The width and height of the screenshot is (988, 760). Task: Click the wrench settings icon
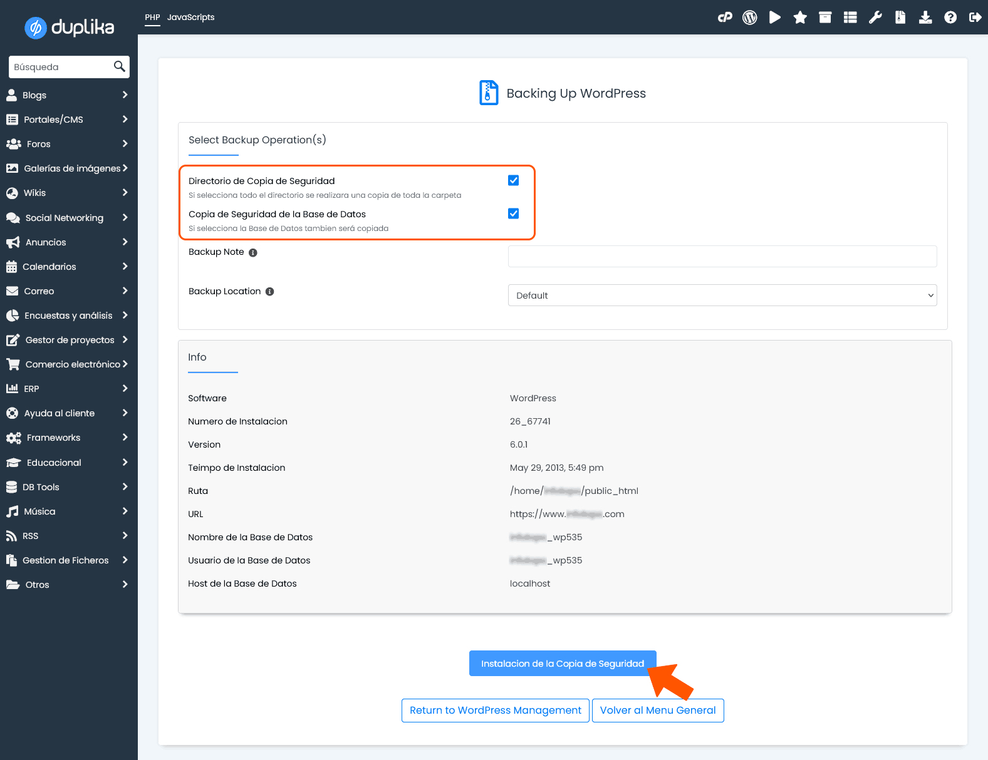(875, 18)
